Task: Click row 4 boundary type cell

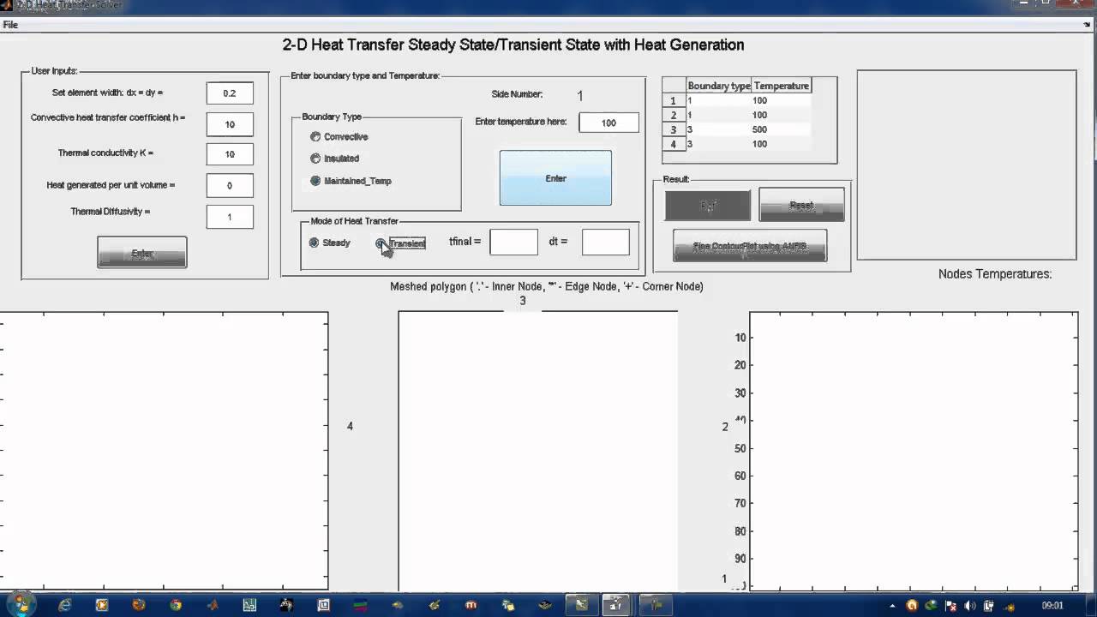Action: pos(719,144)
